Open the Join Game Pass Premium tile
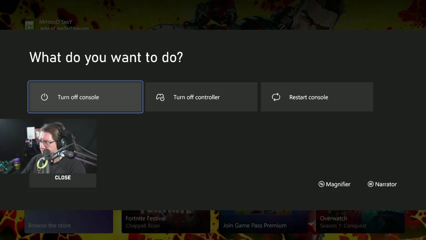Viewport: 426px width, 240px height. [x=263, y=222]
